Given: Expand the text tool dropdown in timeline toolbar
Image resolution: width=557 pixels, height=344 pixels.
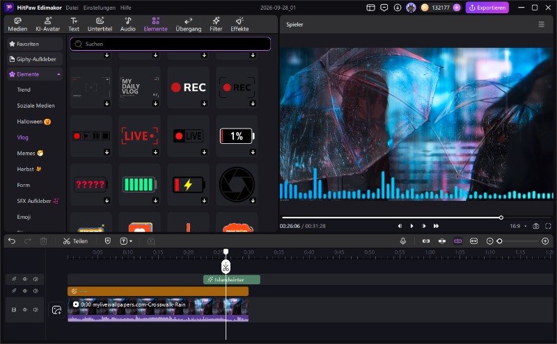Looking at the screenshot, I should click(131, 241).
